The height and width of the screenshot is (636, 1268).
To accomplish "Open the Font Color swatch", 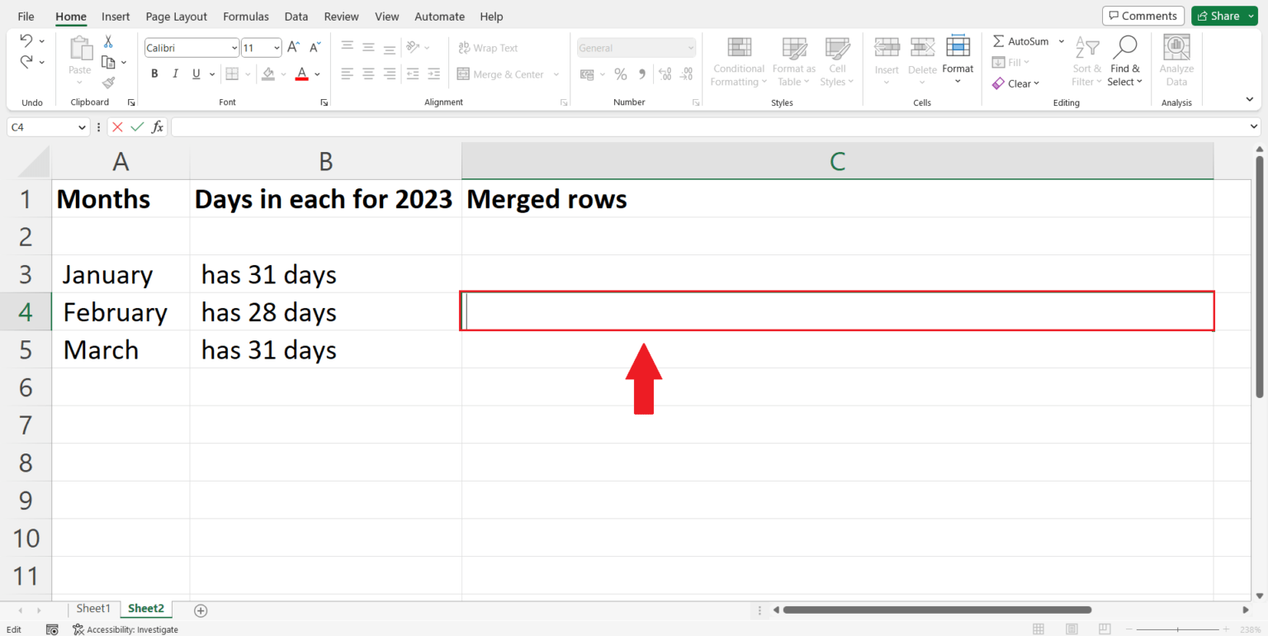I will tap(302, 74).
